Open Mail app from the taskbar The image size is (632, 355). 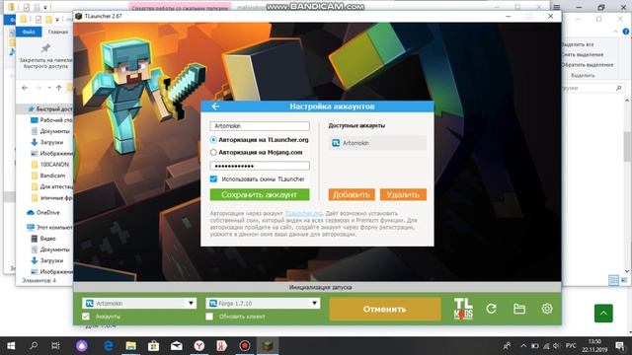(x=177, y=346)
